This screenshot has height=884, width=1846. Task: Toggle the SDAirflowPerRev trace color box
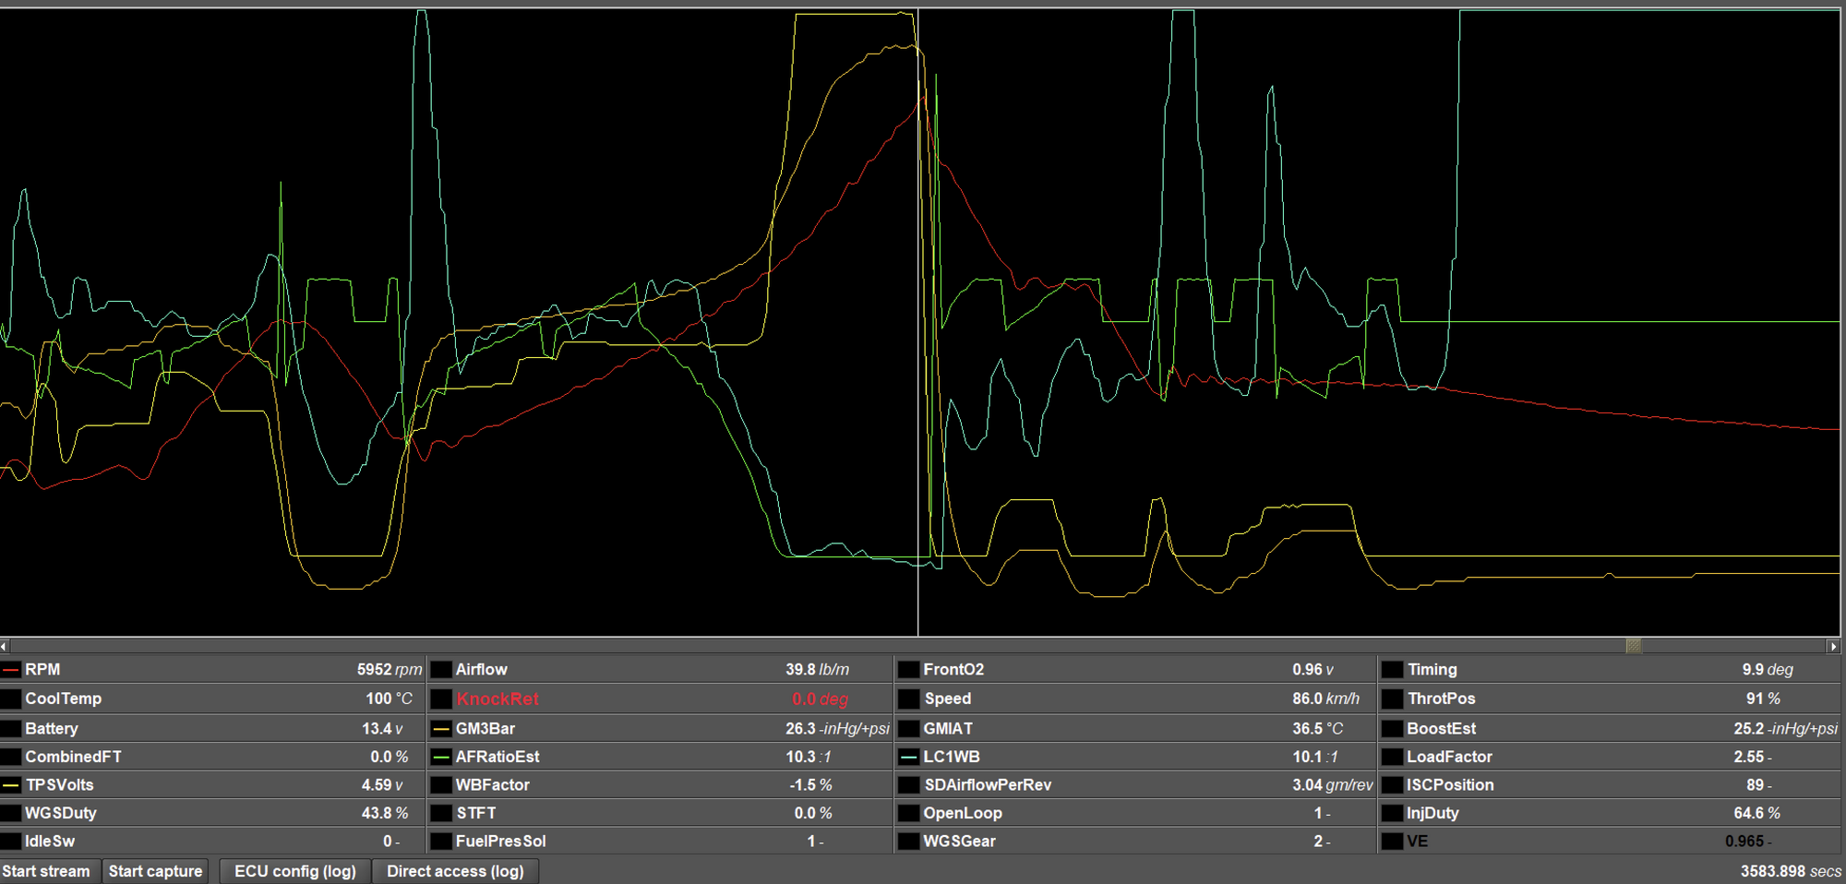909,785
